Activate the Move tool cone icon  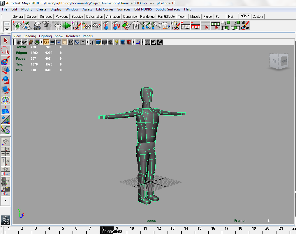pyautogui.click(x=5, y=70)
